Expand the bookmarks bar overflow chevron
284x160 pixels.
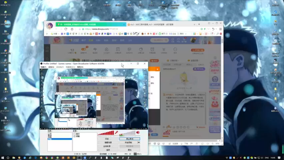point(186,34)
